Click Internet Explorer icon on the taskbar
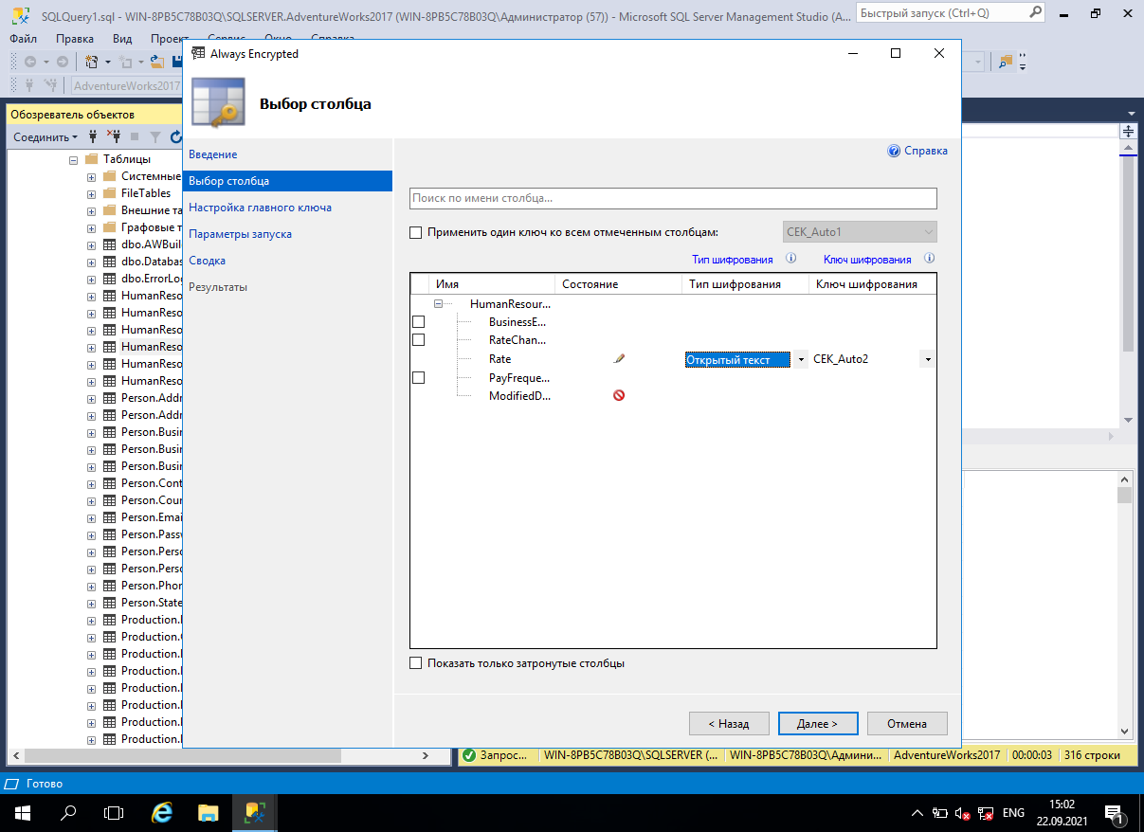 click(x=163, y=812)
